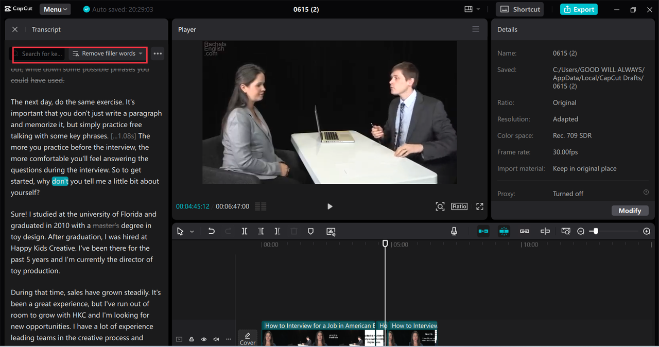Viewport: 659px width, 347px height.
Task: Adjust the timeline zoom slider handle
Action: click(596, 232)
